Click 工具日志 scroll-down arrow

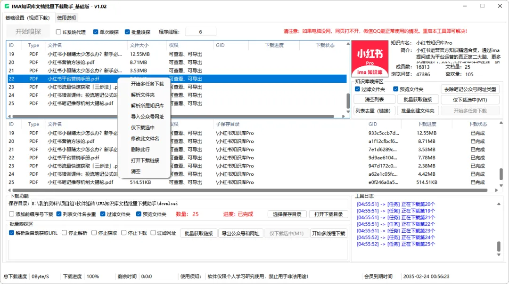point(499,255)
